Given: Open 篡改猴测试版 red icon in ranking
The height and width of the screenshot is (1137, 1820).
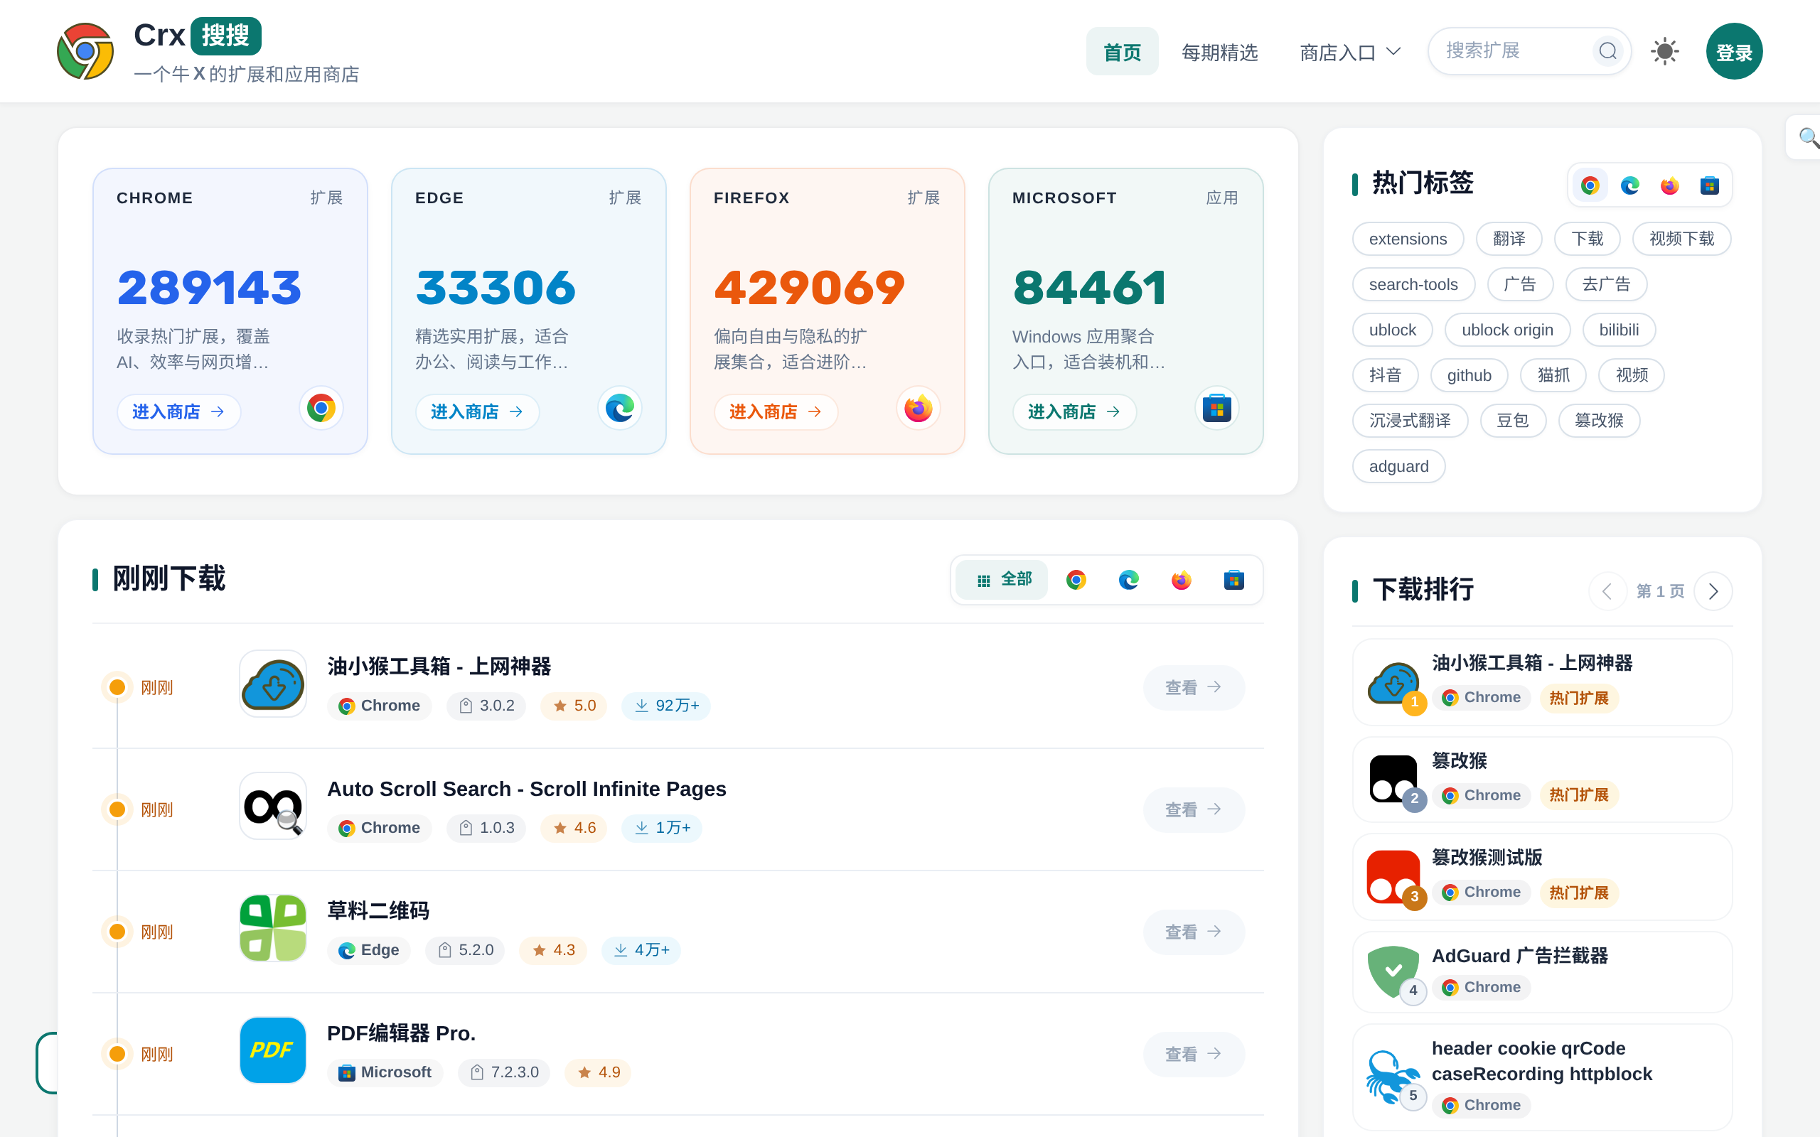Looking at the screenshot, I should [x=1393, y=877].
